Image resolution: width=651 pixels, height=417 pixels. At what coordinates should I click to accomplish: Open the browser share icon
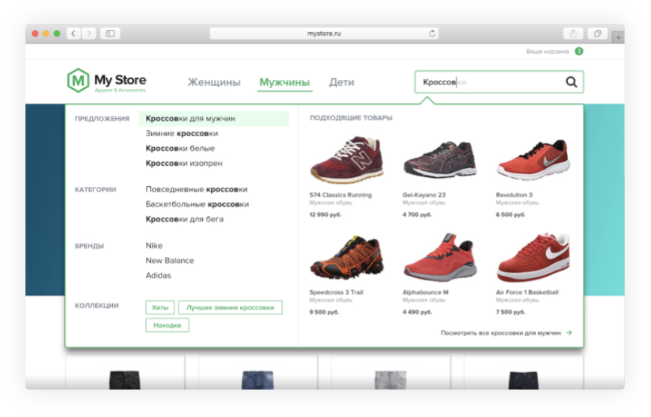[573, 34]
